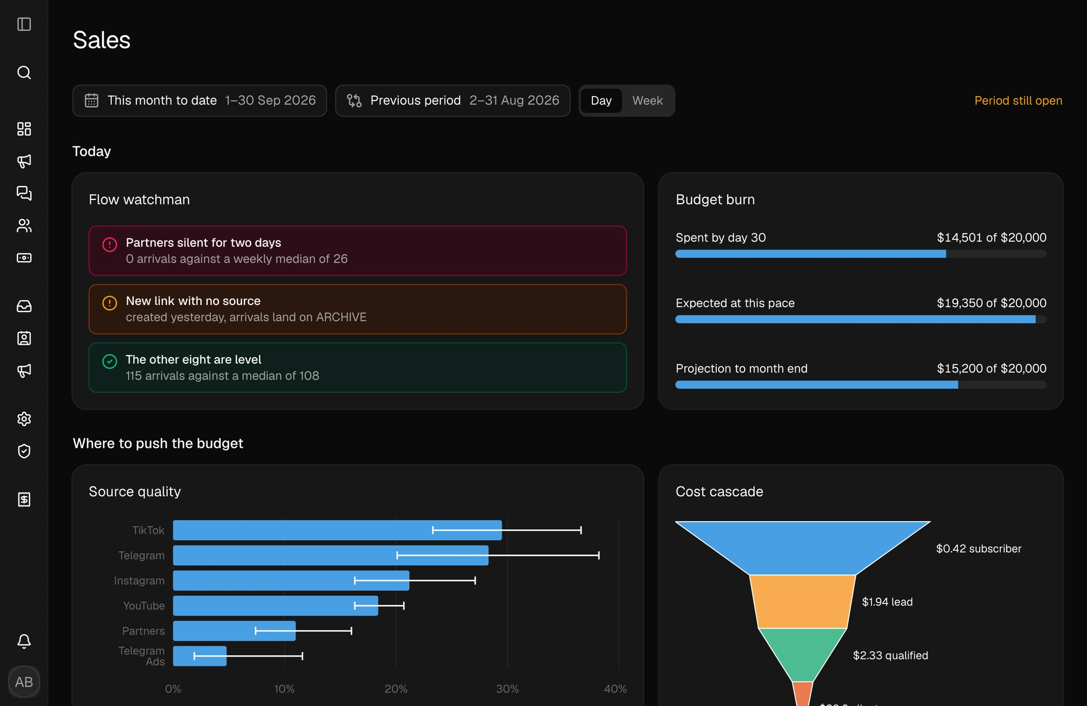1087x706 pixels.
Task: Click the $14,501 of $20,000 value
Action: [x=991, y=238]
